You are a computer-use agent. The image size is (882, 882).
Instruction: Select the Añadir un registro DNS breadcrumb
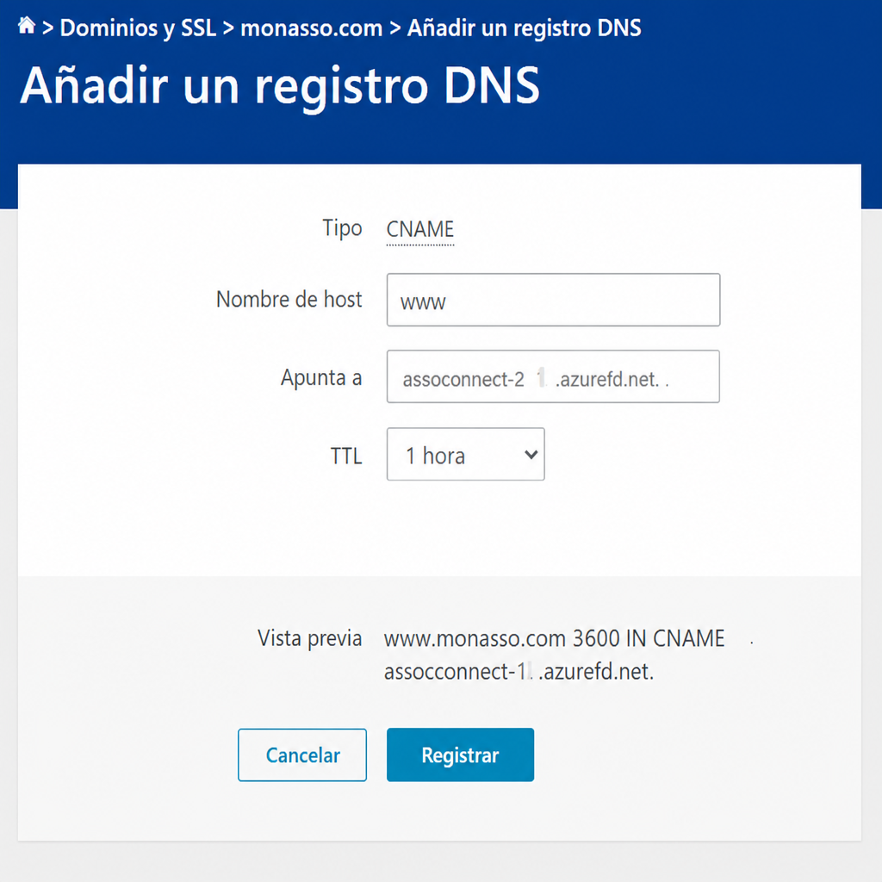click(x=524, y=28)
